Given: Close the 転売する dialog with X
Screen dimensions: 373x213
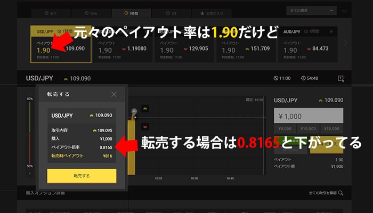Looking at the screenshot, I should [x=114, y=94].
